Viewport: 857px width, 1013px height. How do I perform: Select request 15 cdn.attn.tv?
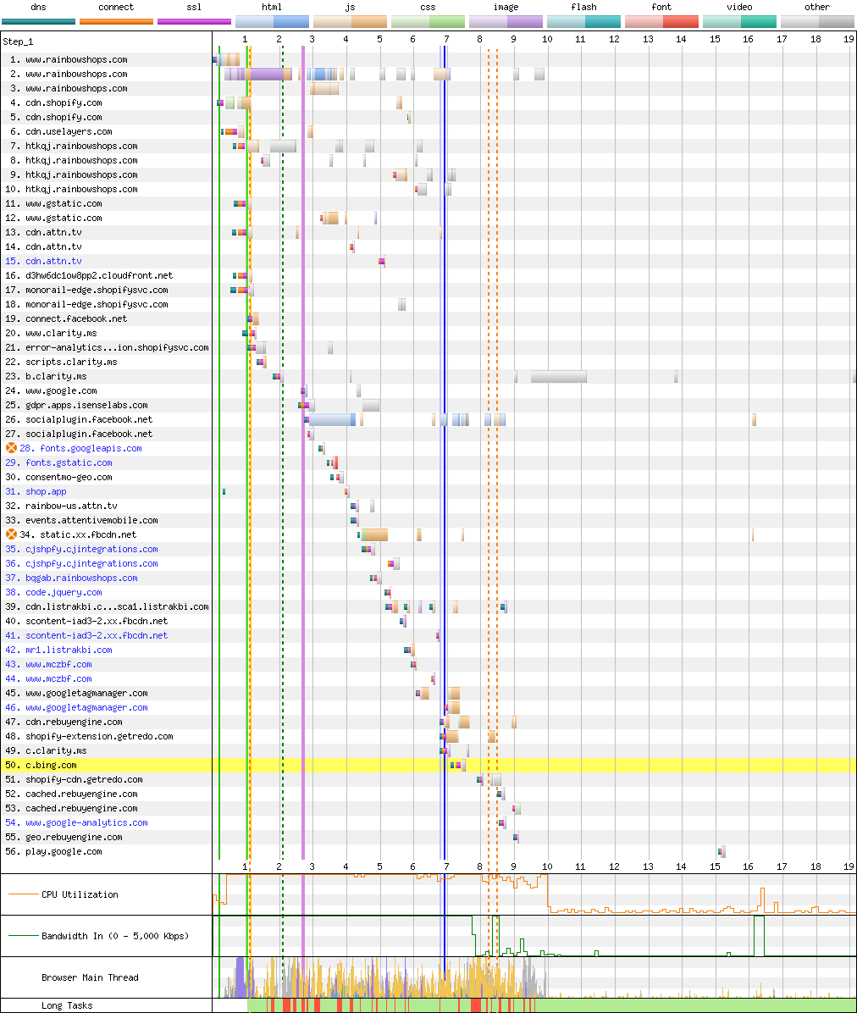tap(53, 261)
